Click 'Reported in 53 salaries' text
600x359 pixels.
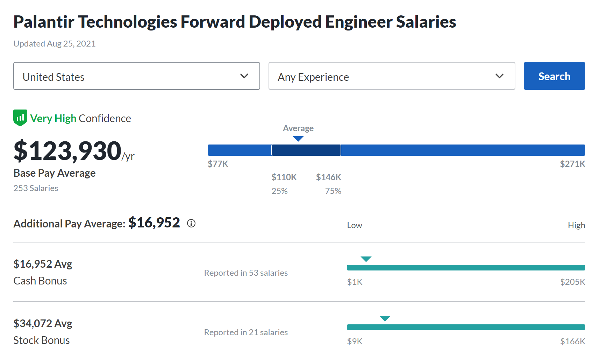click(x=246, y=273)
